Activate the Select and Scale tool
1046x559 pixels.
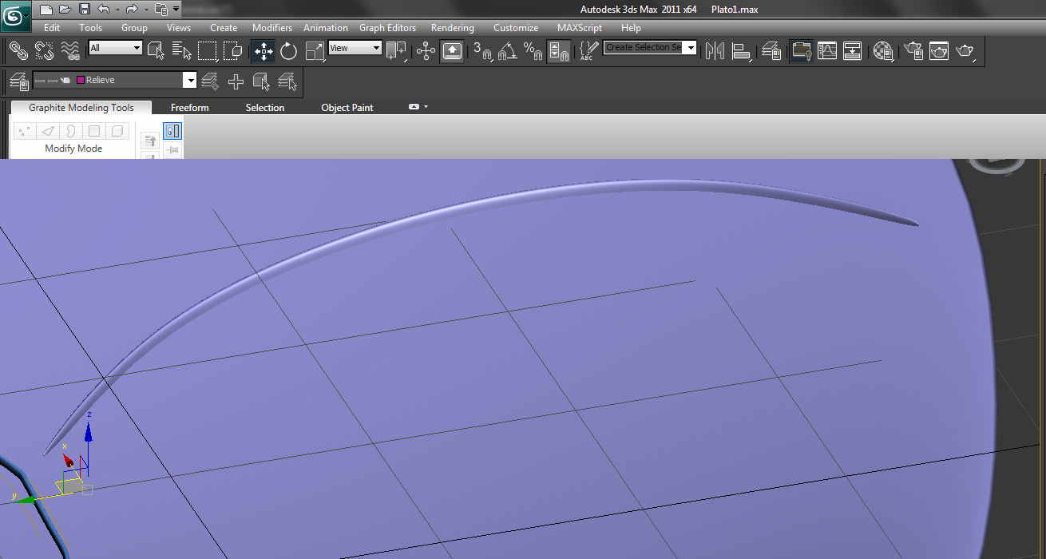click(315, 51)
